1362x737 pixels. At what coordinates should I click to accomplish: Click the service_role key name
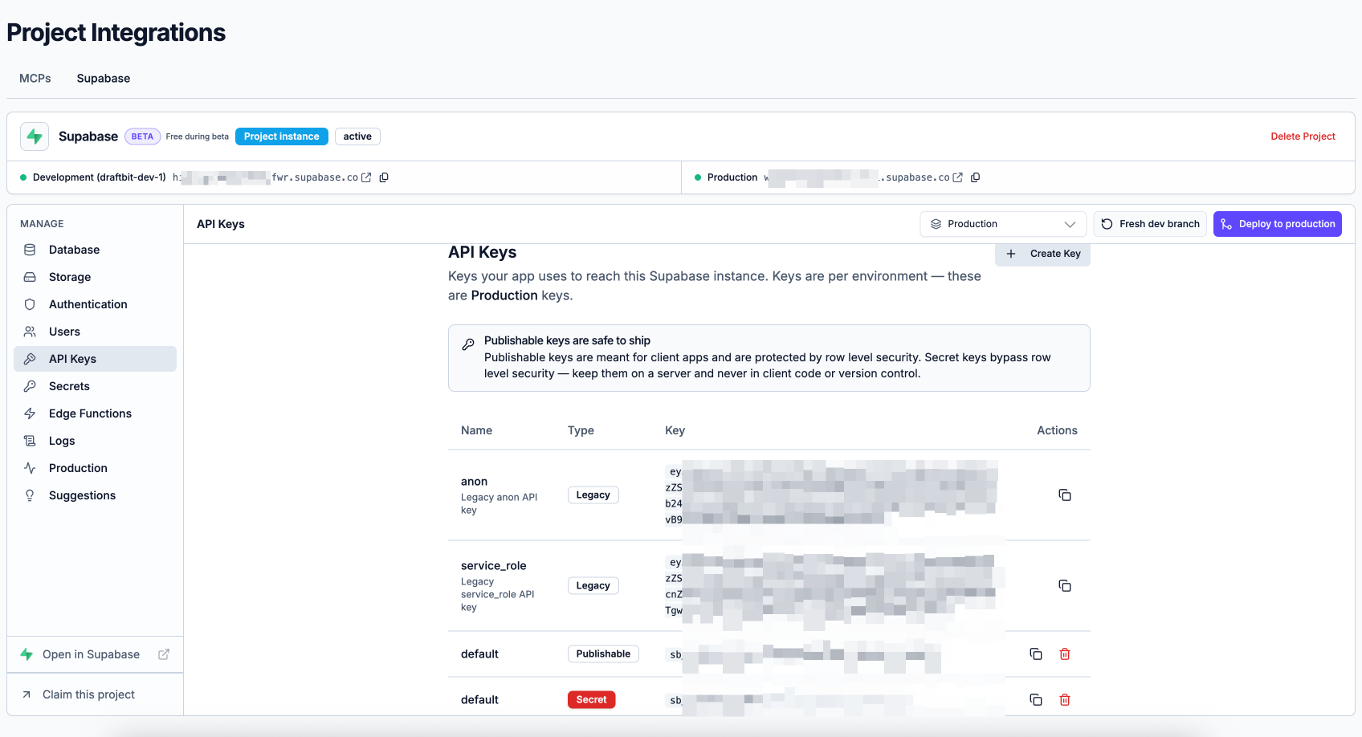(x=494, y=566)
